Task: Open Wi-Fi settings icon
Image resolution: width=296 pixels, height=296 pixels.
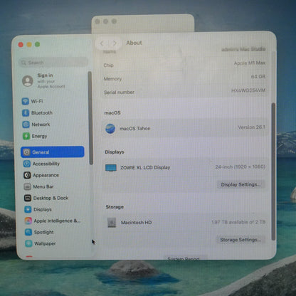Action: pyautogui.click(x=26, y=101)
